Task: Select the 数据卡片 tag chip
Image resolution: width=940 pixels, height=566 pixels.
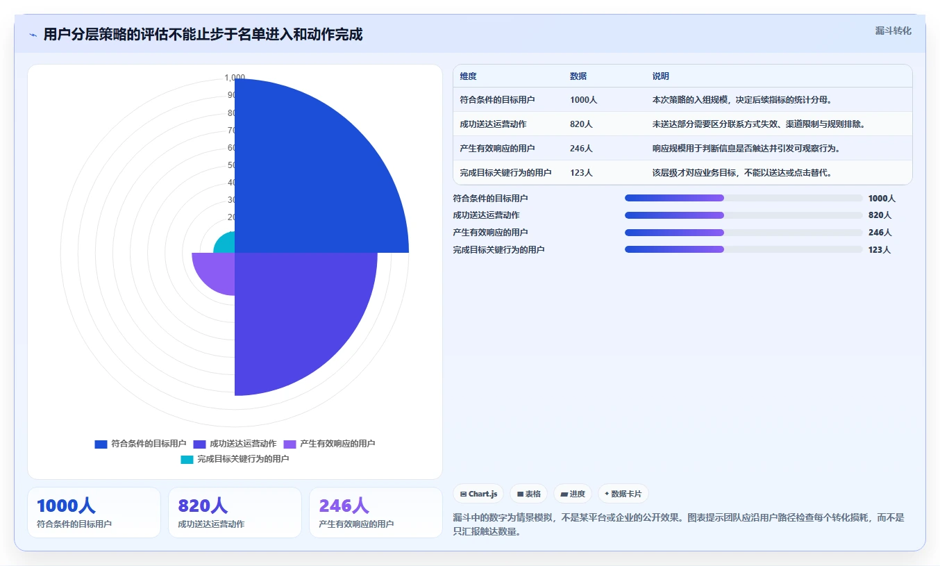Action: (x=623, y=494)
